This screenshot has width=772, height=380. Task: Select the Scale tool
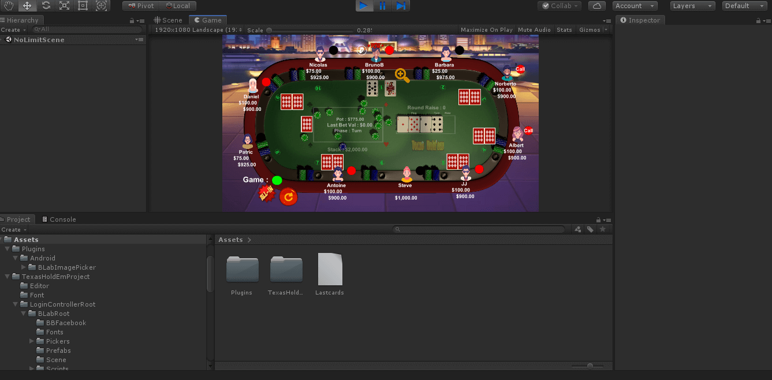pyautogui.click(x=64, y=6)
